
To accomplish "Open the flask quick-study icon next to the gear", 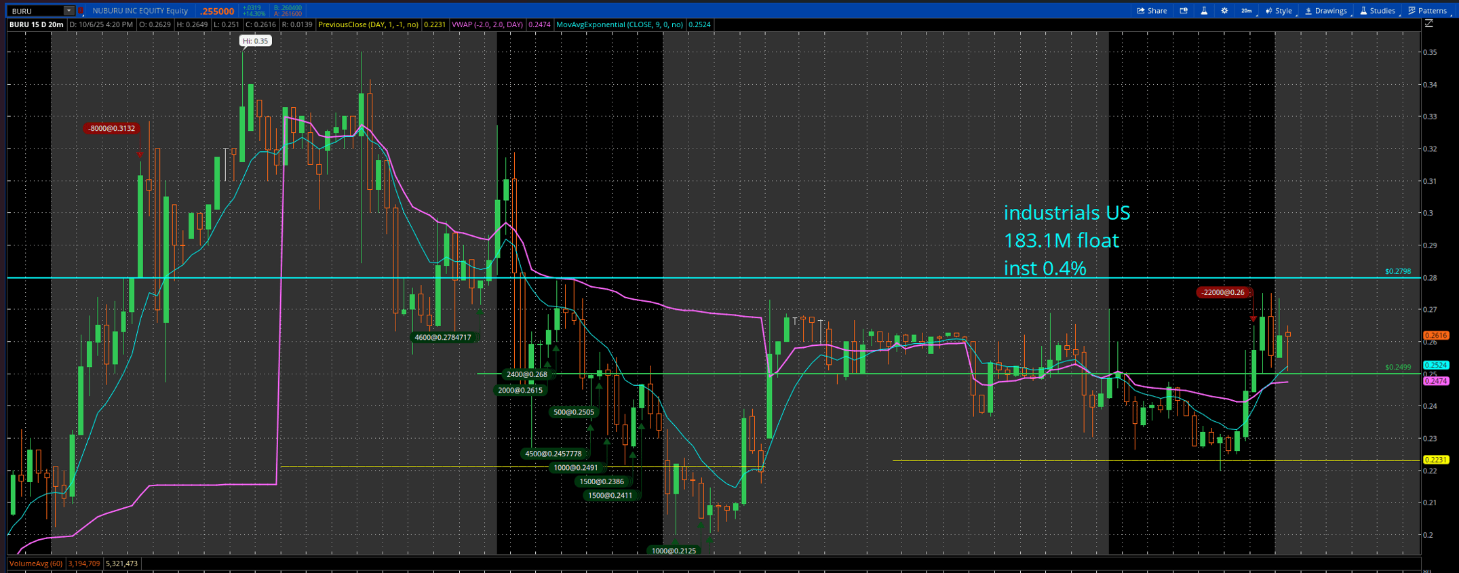I will coord(1204,11).
